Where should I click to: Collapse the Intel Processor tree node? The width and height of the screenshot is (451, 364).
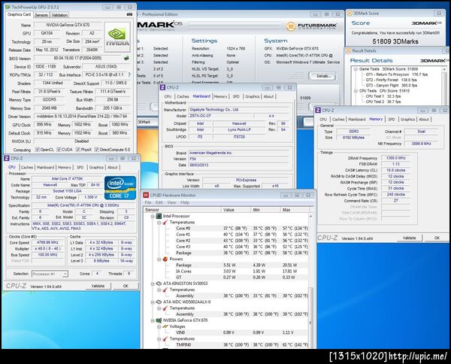tap(153, 216)
